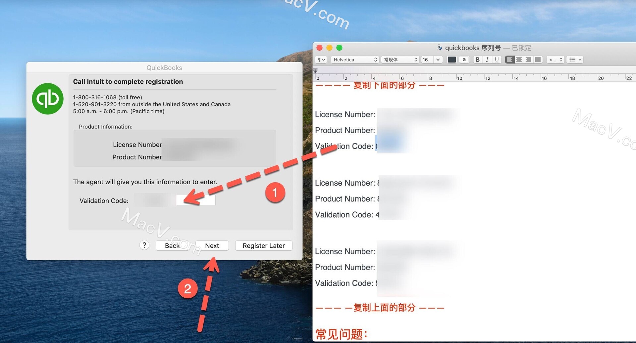636x343 pixels.
Task: Toggle Bold formatting
Action: tap(477, 60)
